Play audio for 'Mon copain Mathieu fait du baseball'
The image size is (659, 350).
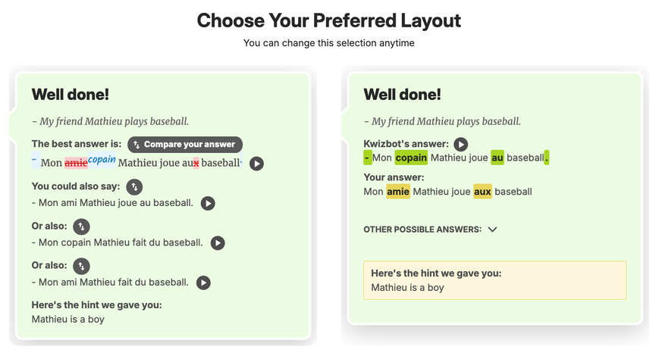point(218,243)
